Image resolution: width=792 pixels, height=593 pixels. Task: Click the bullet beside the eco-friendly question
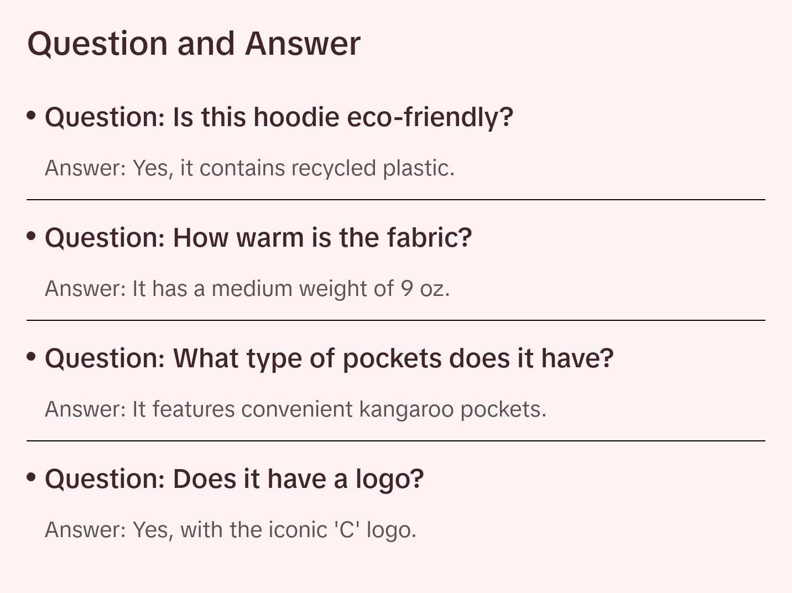pyautogui.click(x=32, y=116)
